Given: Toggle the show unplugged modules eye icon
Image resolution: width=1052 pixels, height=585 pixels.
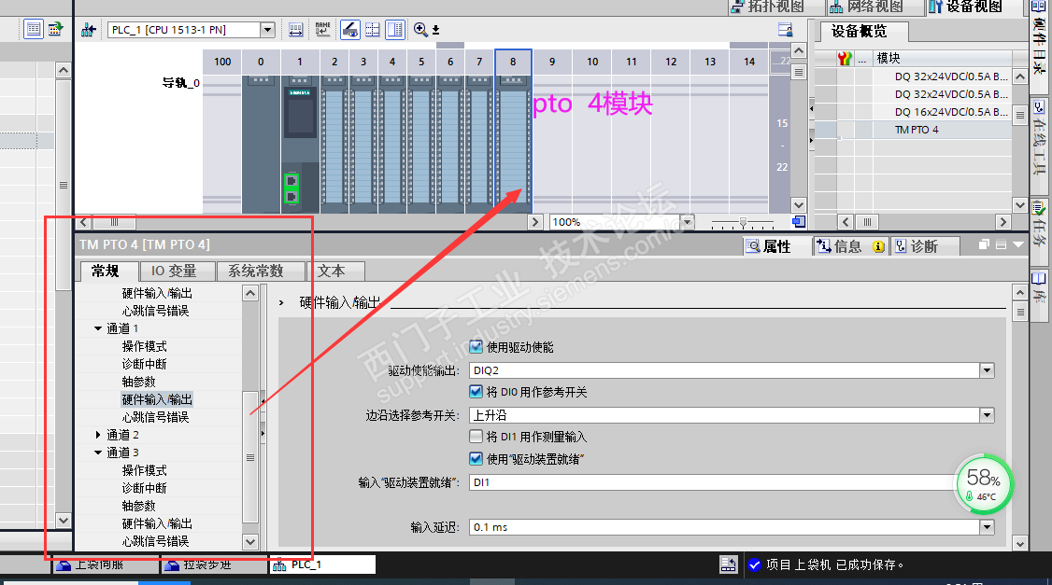Looking at the screenshot, I should 350,30.
